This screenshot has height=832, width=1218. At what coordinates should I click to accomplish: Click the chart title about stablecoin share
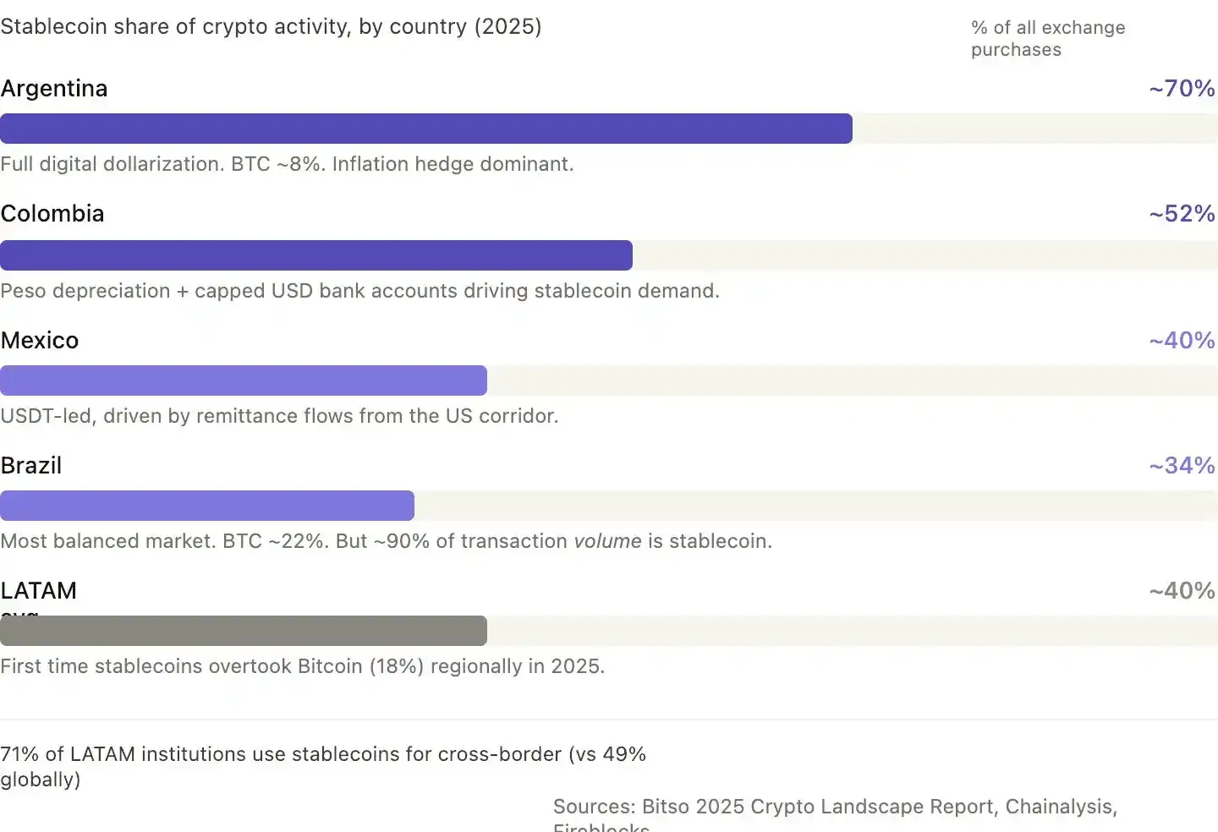[x=271, y=26]
